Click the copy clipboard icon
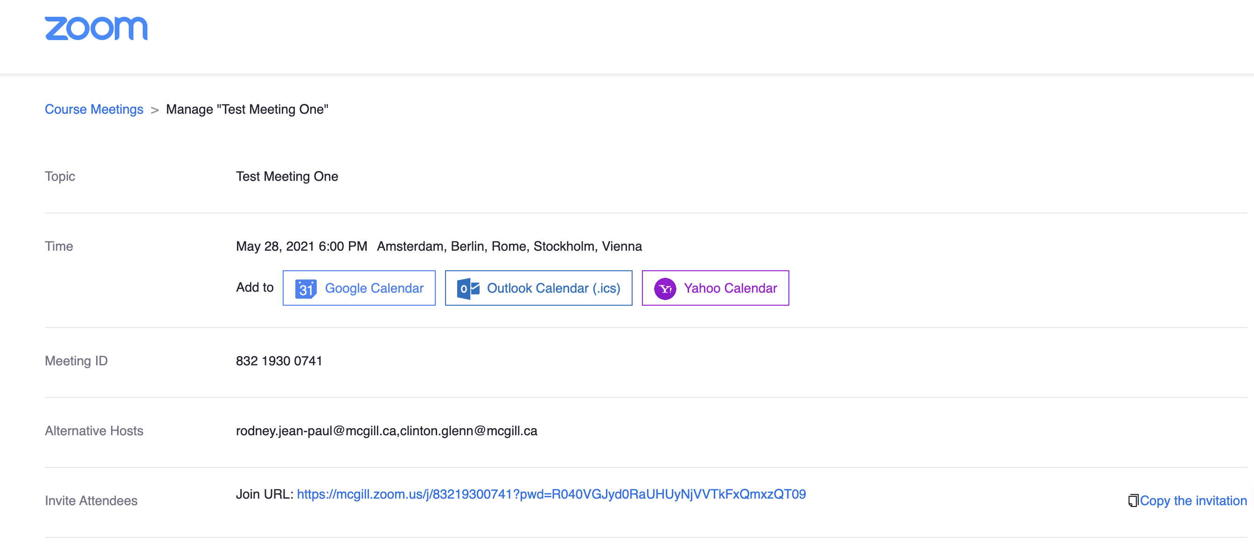 point(1133,500)
